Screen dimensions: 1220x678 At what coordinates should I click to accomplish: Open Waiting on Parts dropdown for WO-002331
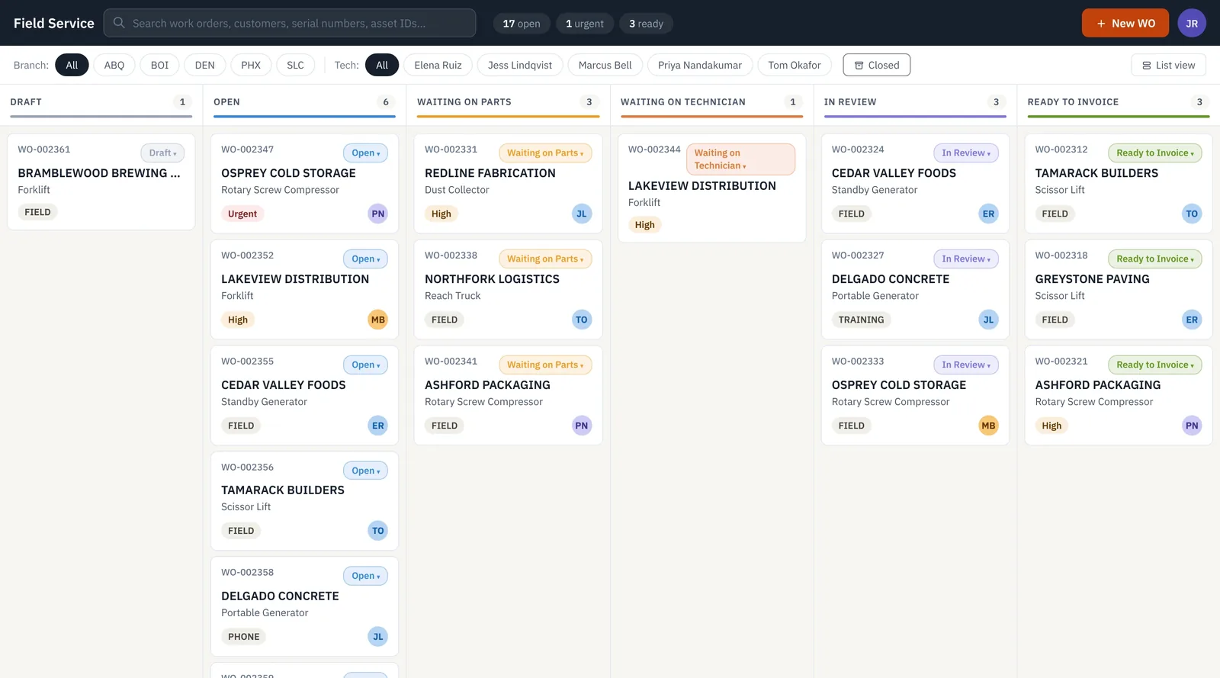coord(545,153)
